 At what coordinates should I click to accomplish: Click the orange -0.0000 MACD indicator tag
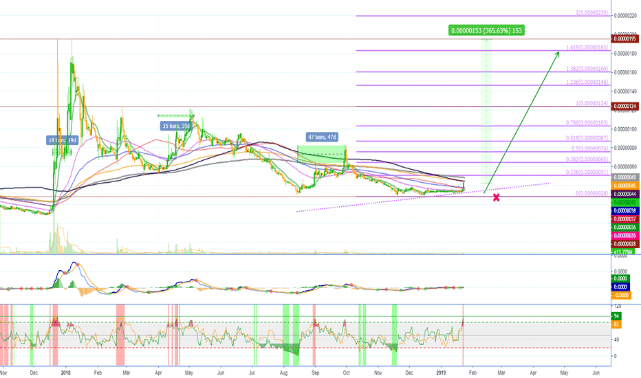pos(621,295)
